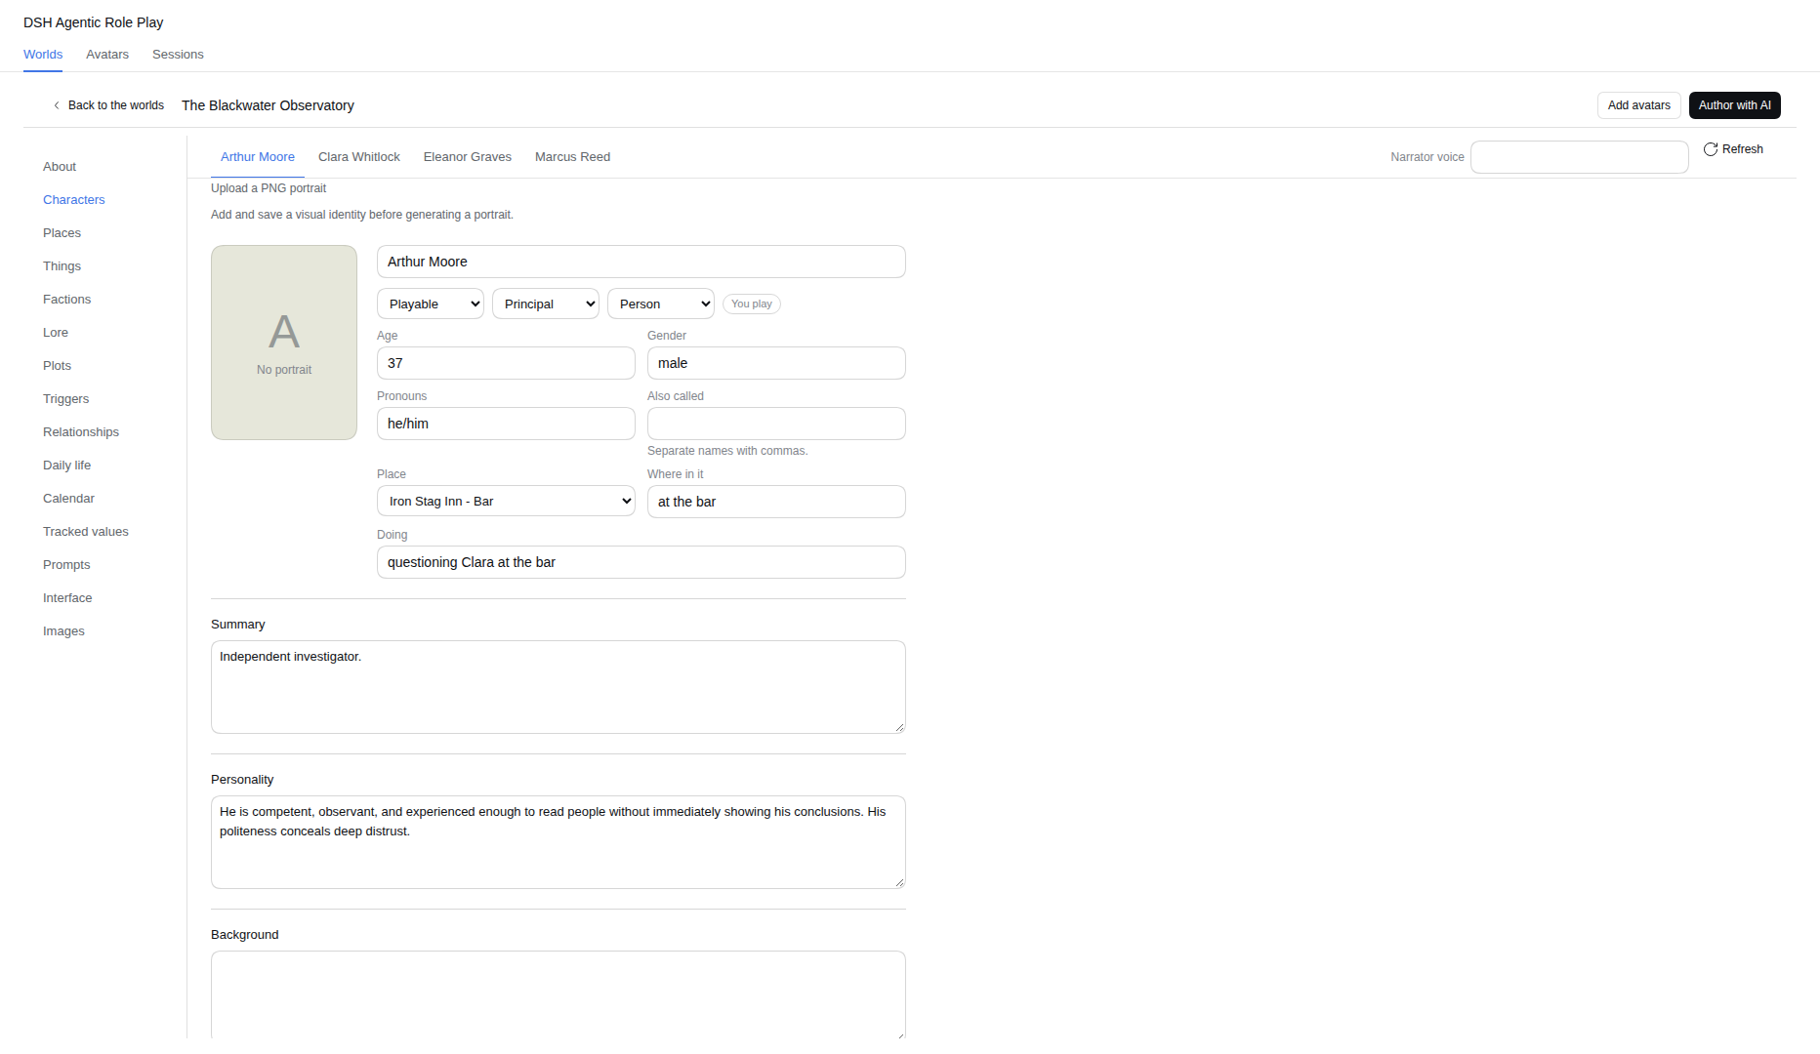The height and width of the screenshot is (1054, 1820).
Task: Switch to the Worlds tab
Action: click(43, 55)
